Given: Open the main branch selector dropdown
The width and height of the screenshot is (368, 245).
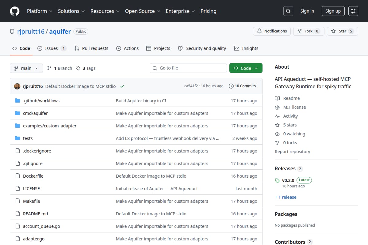Looking at the screenshot, I should tap(26, 68).
